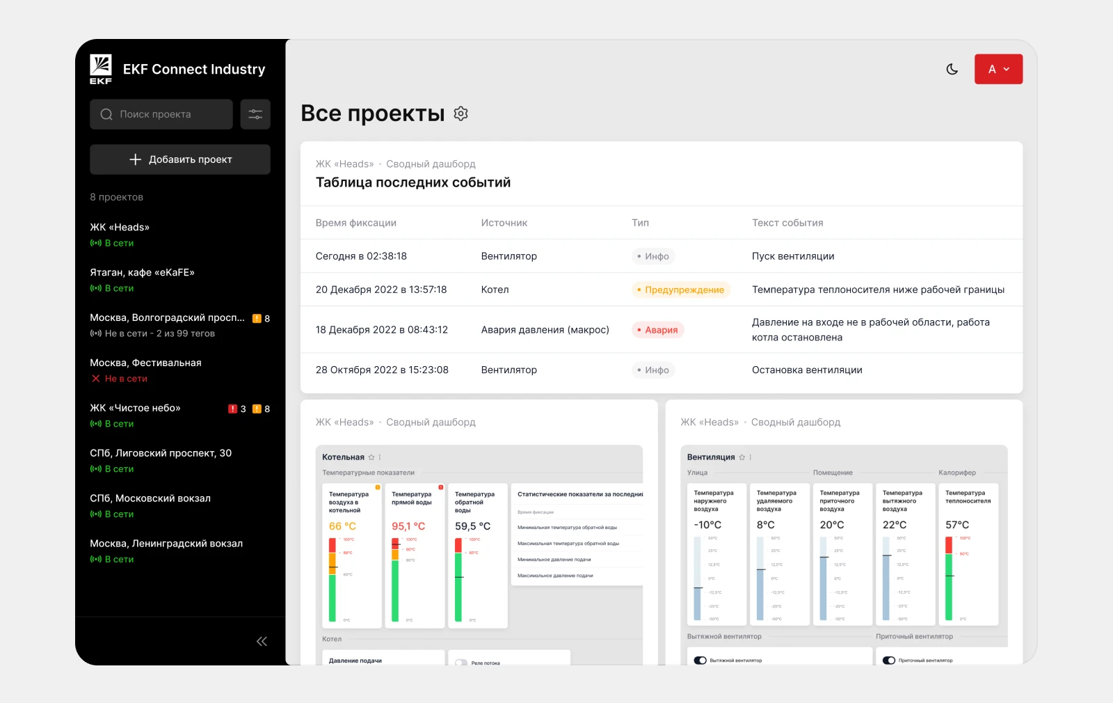Click the Температура теплоносителя 57°C gauge bar
The width and height of the screenshot is (1113, 703).
click(949, 578)
